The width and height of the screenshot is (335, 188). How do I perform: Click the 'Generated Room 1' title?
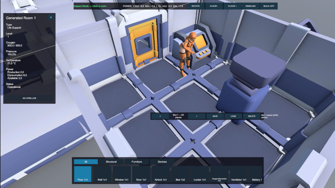(x=21, y=18)
